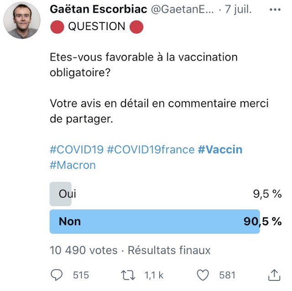Like the tweet with the heart icon
The width and height of the screenshot is (292, 291).
[203, 275]
